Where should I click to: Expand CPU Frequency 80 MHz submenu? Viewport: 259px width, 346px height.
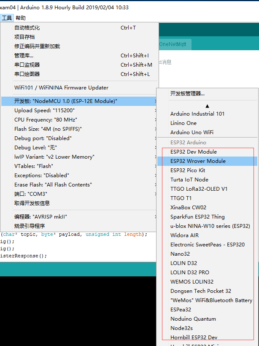point(79,120)
